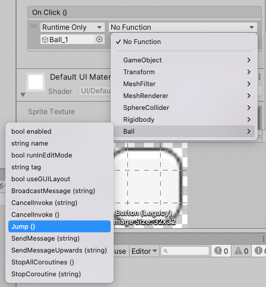Select StopAllCoroutines () function
The height and width of the screenshot is (287, 266).
tap(60, 262)
